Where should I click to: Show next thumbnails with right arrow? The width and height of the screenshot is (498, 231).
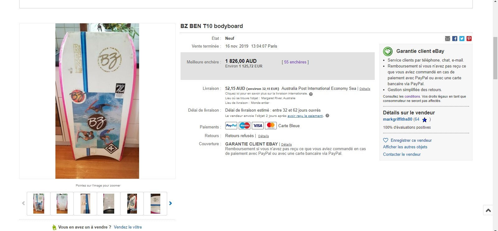pos(171,203)
